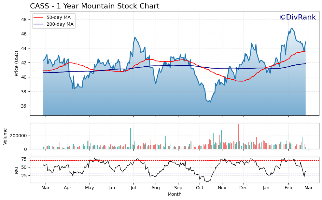322x200 pixels.
Task: Click the peak price point near February
Action: click(x=291, y=28)
